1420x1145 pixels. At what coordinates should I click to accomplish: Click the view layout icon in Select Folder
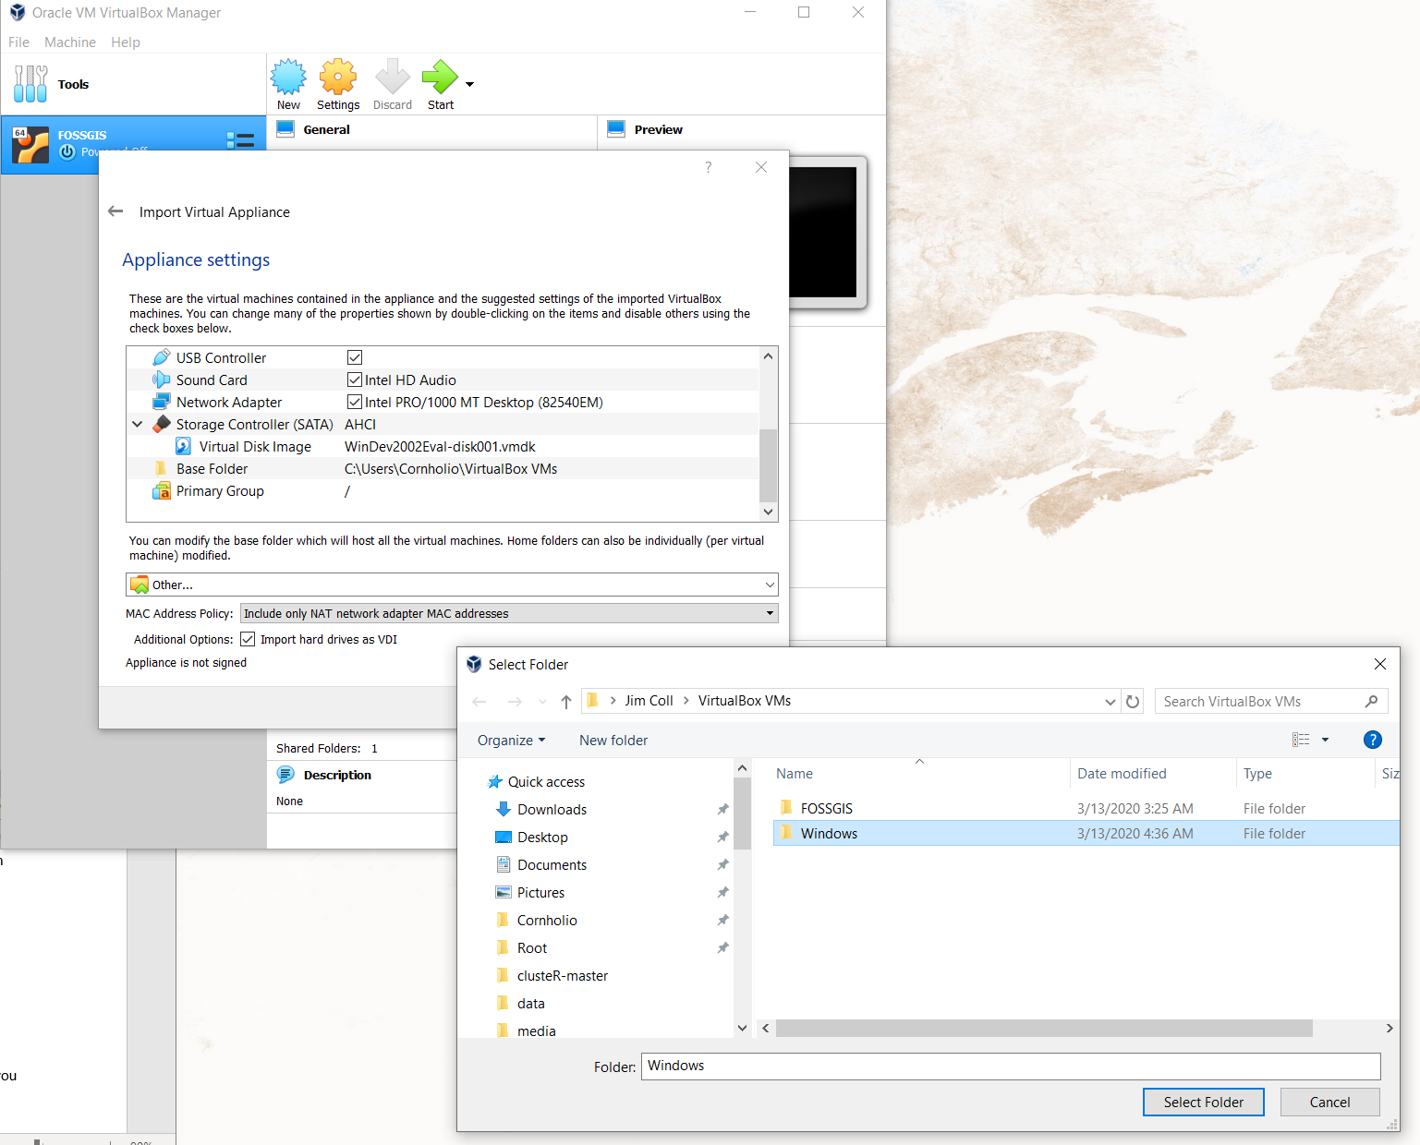tap(1301, 740)
